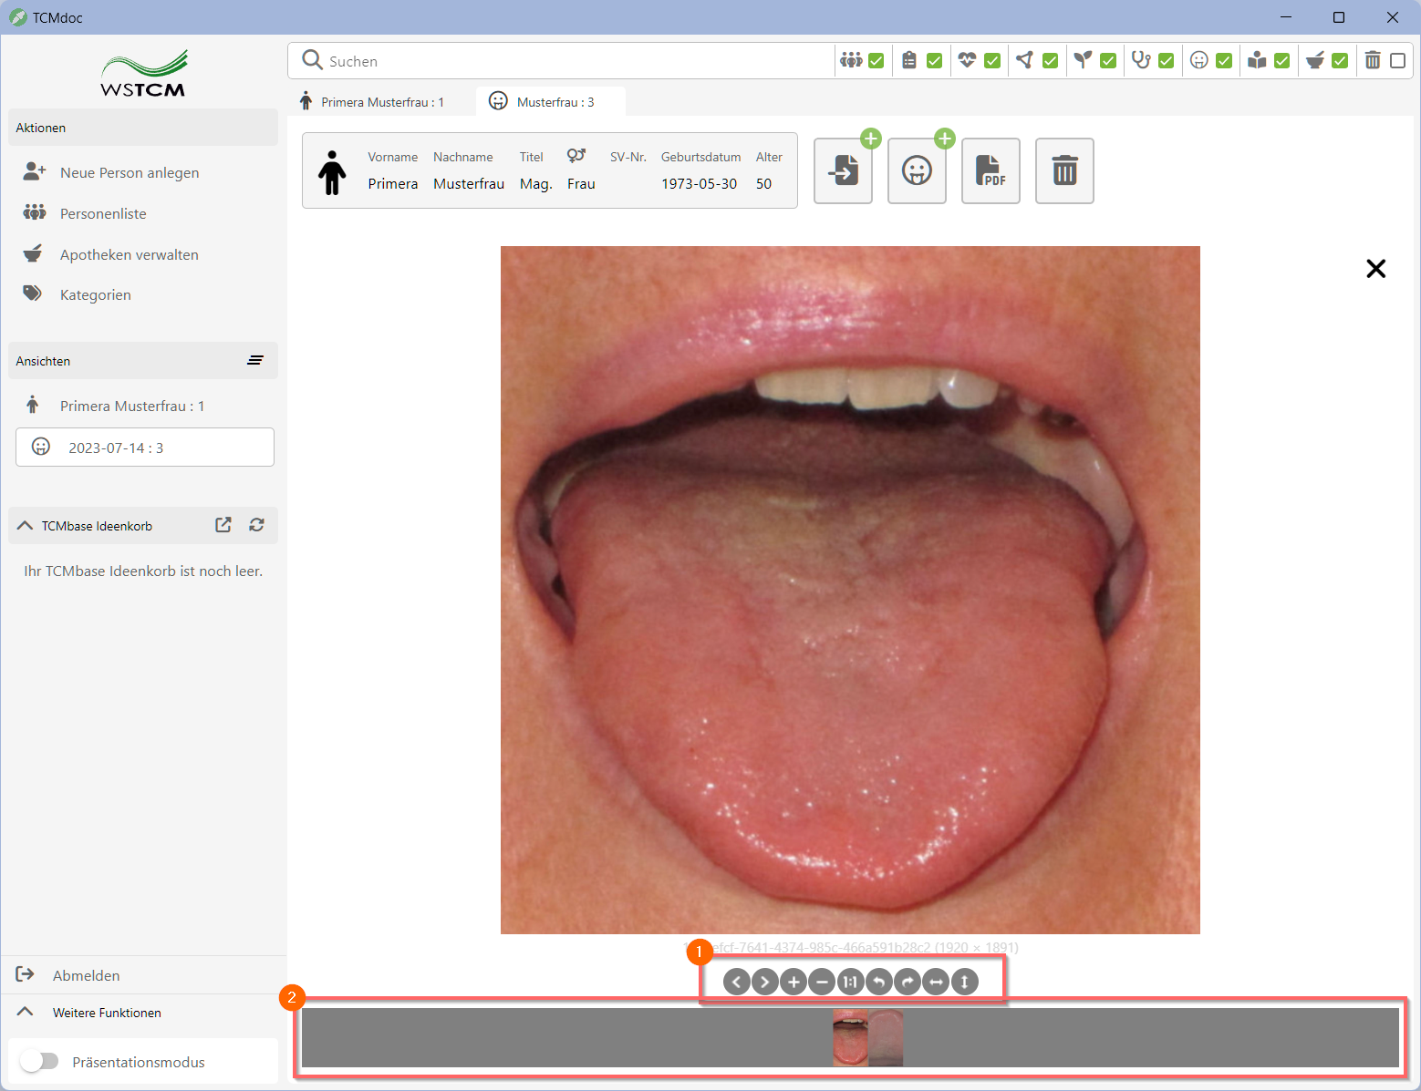Flip the image horizontally

pos(936,982)
